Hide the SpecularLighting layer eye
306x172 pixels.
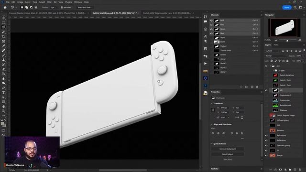tap(266, 145)
